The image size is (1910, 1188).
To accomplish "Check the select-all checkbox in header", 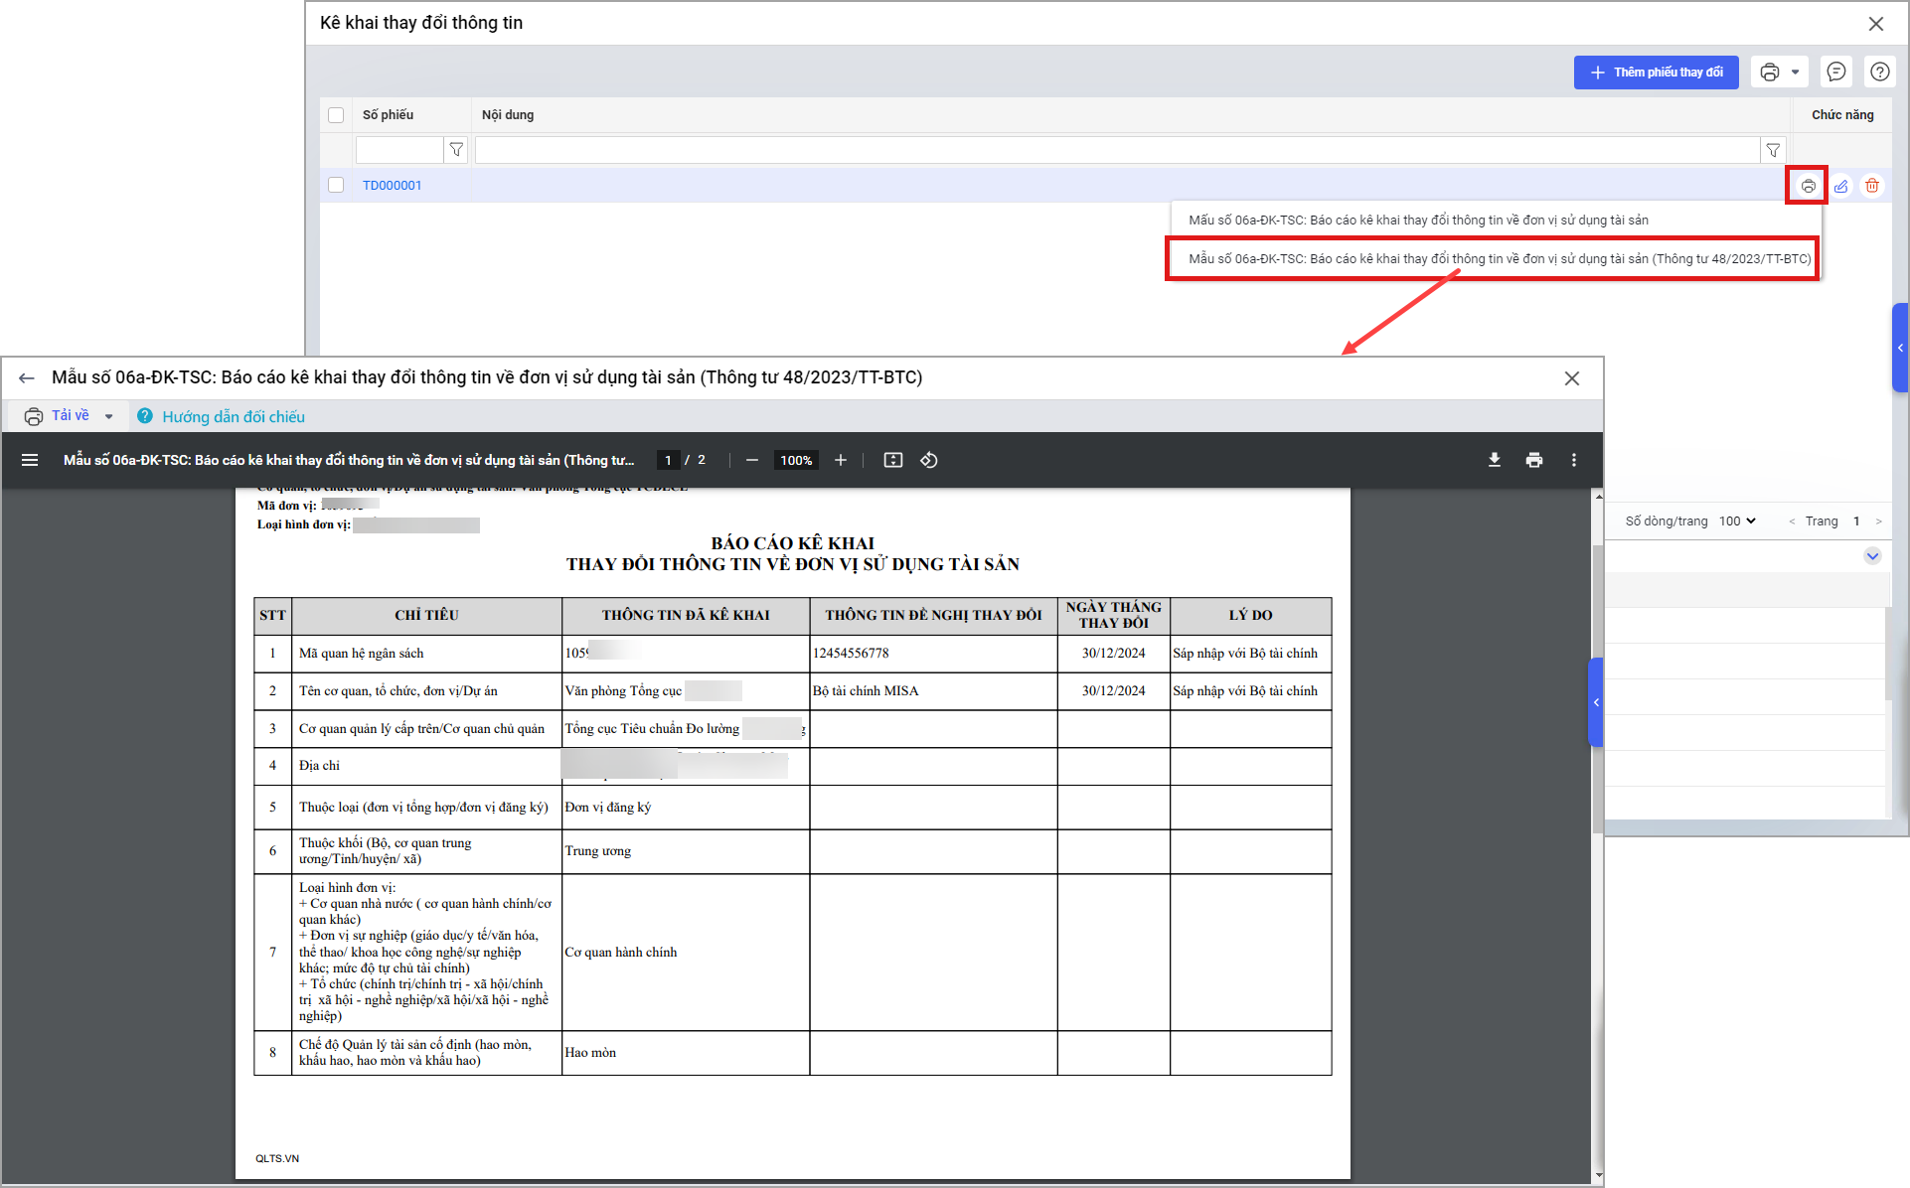I will pos(336,115).
